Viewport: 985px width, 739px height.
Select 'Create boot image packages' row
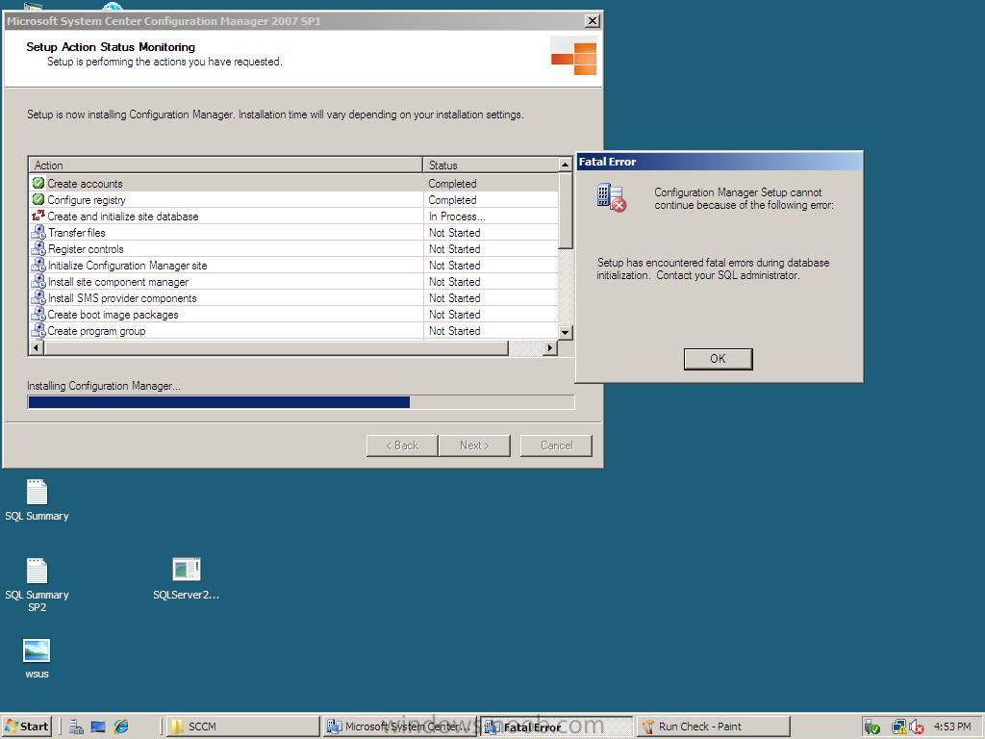[x=293, y=315]
